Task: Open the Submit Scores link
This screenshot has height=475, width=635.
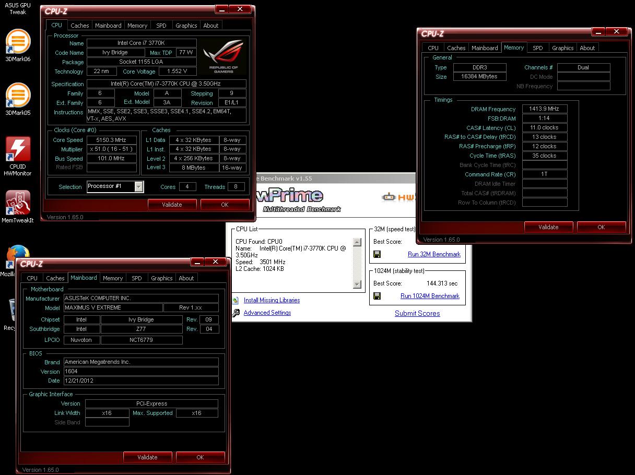Action: coord(417,313)
